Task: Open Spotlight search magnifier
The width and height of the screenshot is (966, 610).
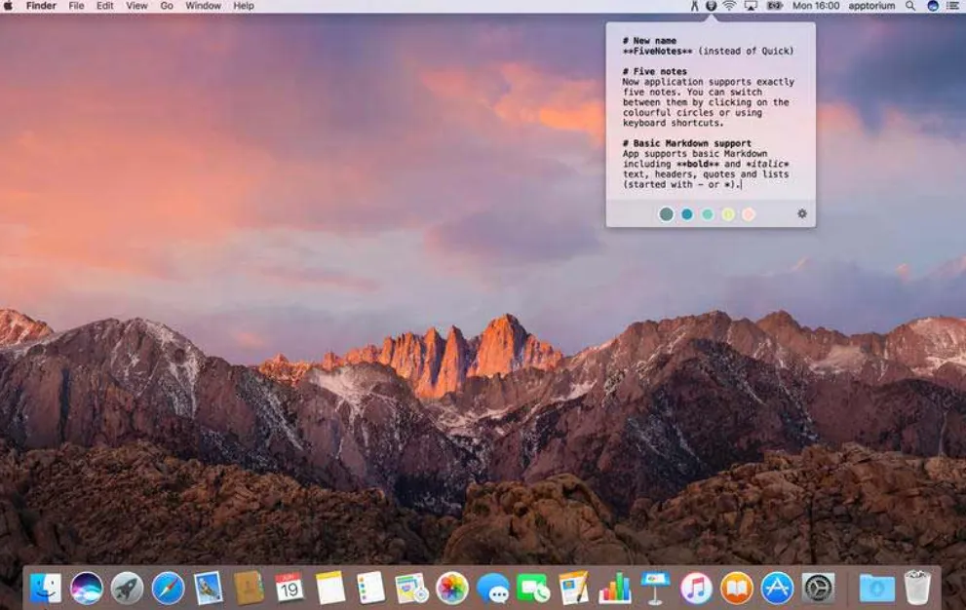Action: (x=909, y=6)
